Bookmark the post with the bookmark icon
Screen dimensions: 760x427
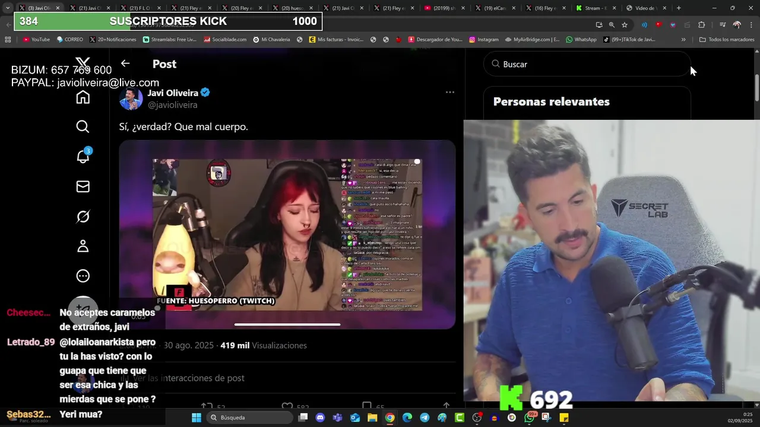(x=367, y=407)
